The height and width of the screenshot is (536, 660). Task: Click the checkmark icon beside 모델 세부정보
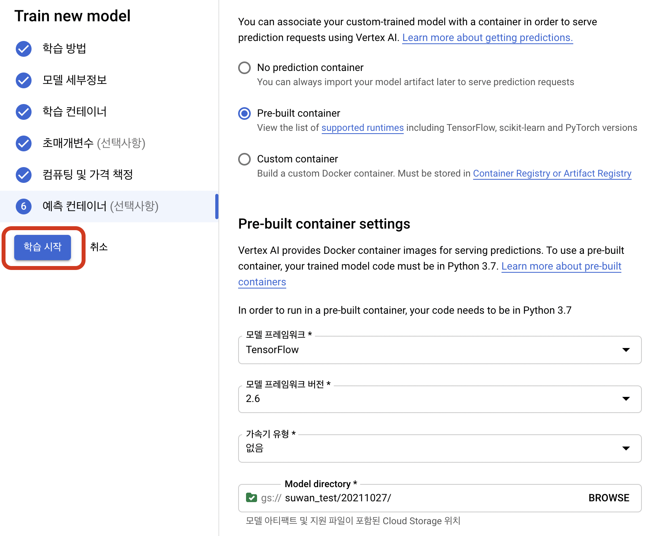click(24, 80)
